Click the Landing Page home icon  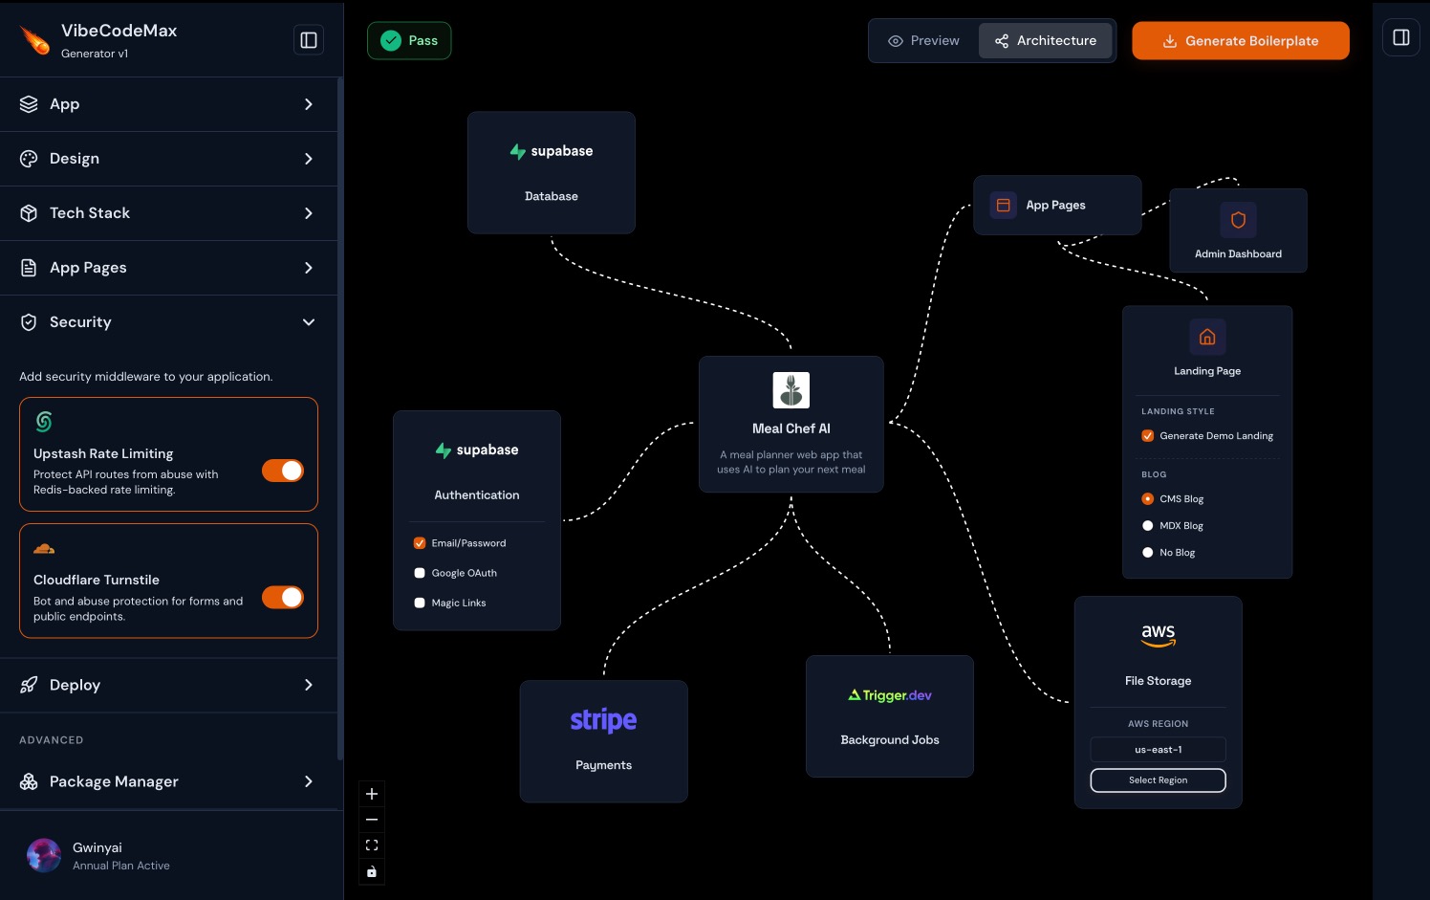[1207, 337]
